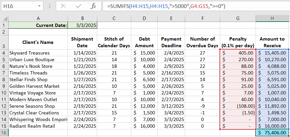Select the Skyward Treasures client cell
This screenshot has height=137, width=290.
click(x=38, y=53)
